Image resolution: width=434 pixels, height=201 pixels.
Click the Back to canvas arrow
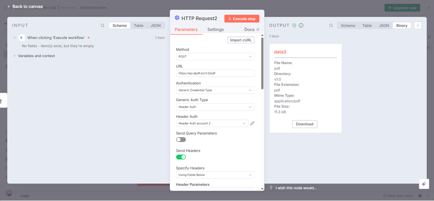click(9, 7)
